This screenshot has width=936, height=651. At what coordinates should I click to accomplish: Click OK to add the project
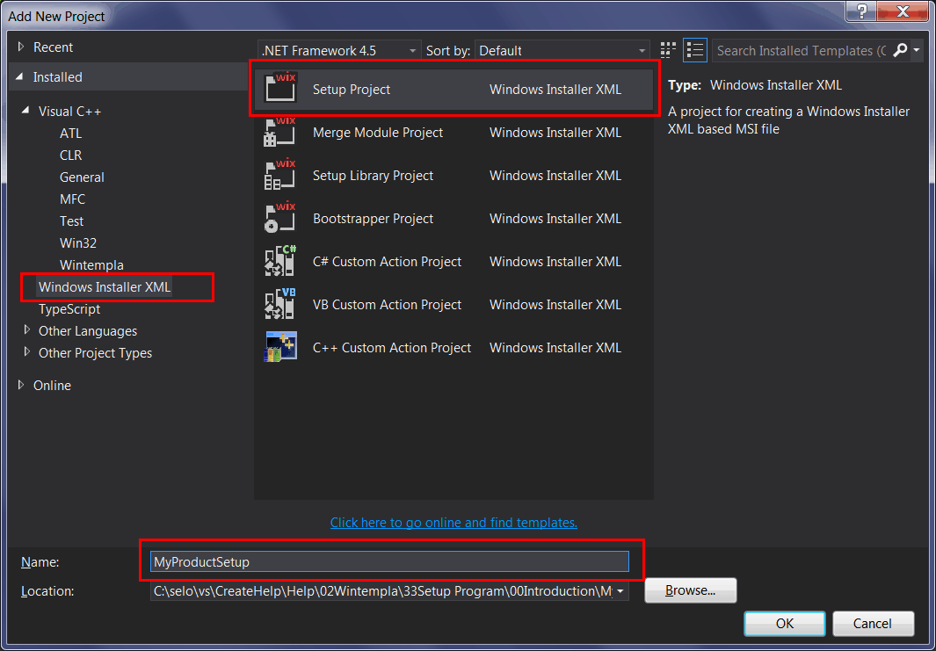click(x=784, y=624)
